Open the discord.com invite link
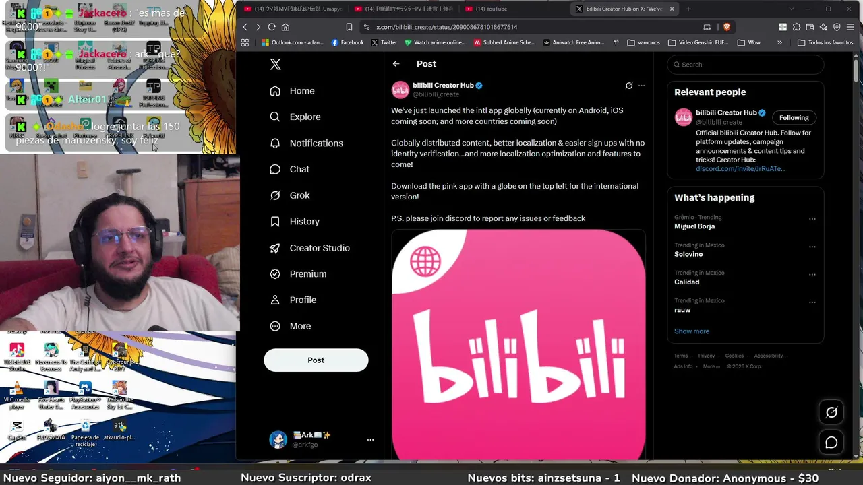This screenshot has height=485, width=863. [740, 169]
